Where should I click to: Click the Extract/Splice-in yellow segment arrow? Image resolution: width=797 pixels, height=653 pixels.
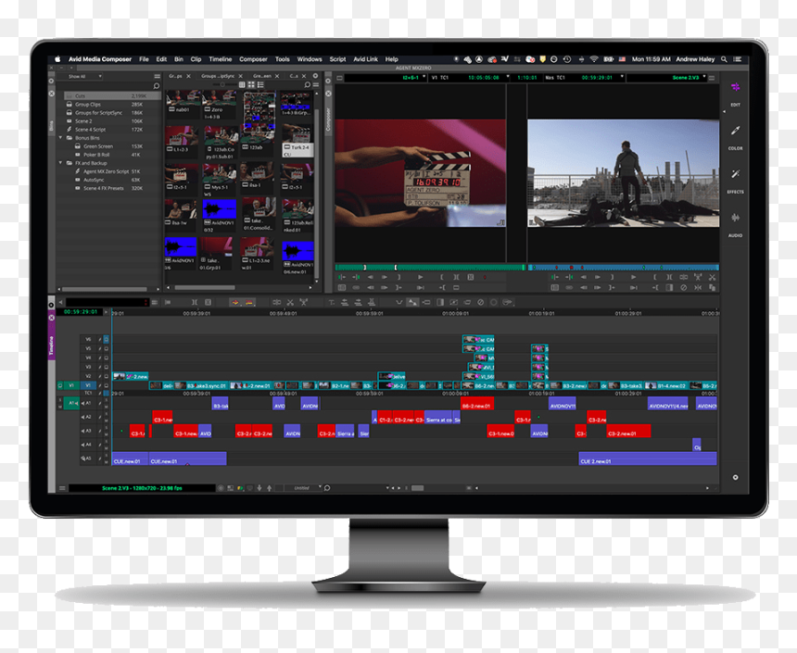249,302
